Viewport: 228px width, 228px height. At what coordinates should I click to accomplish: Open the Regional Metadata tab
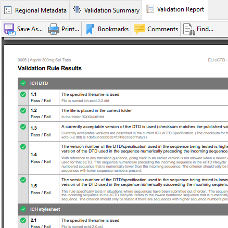[x=35, y=10]
